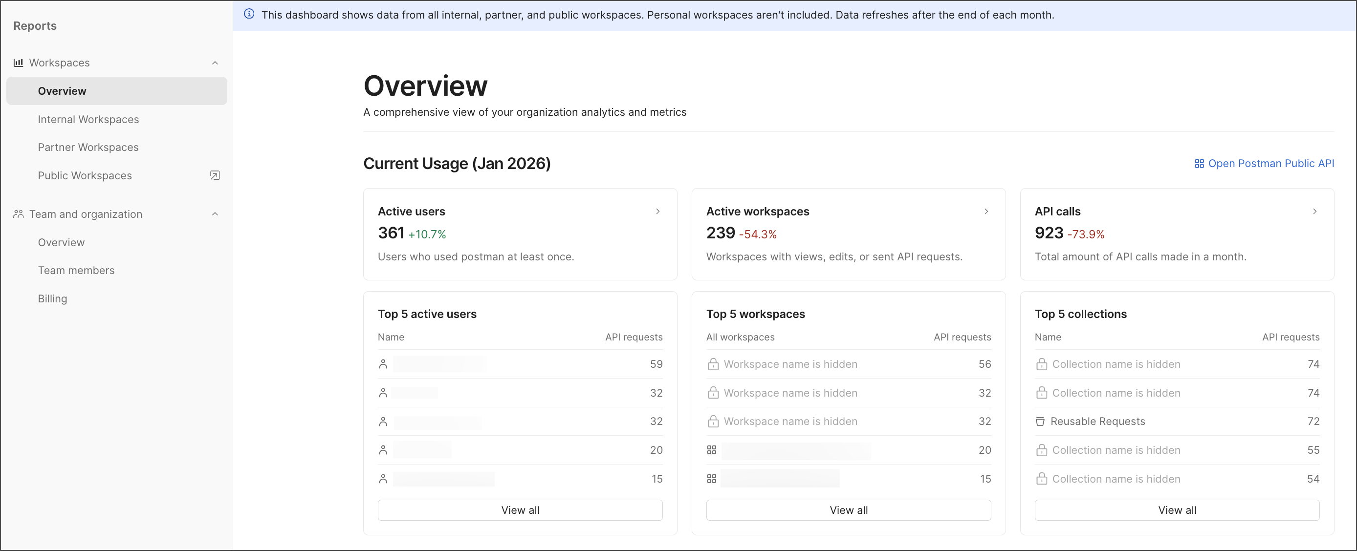Click the Reusable Requests collection icon

(1040, 421)
